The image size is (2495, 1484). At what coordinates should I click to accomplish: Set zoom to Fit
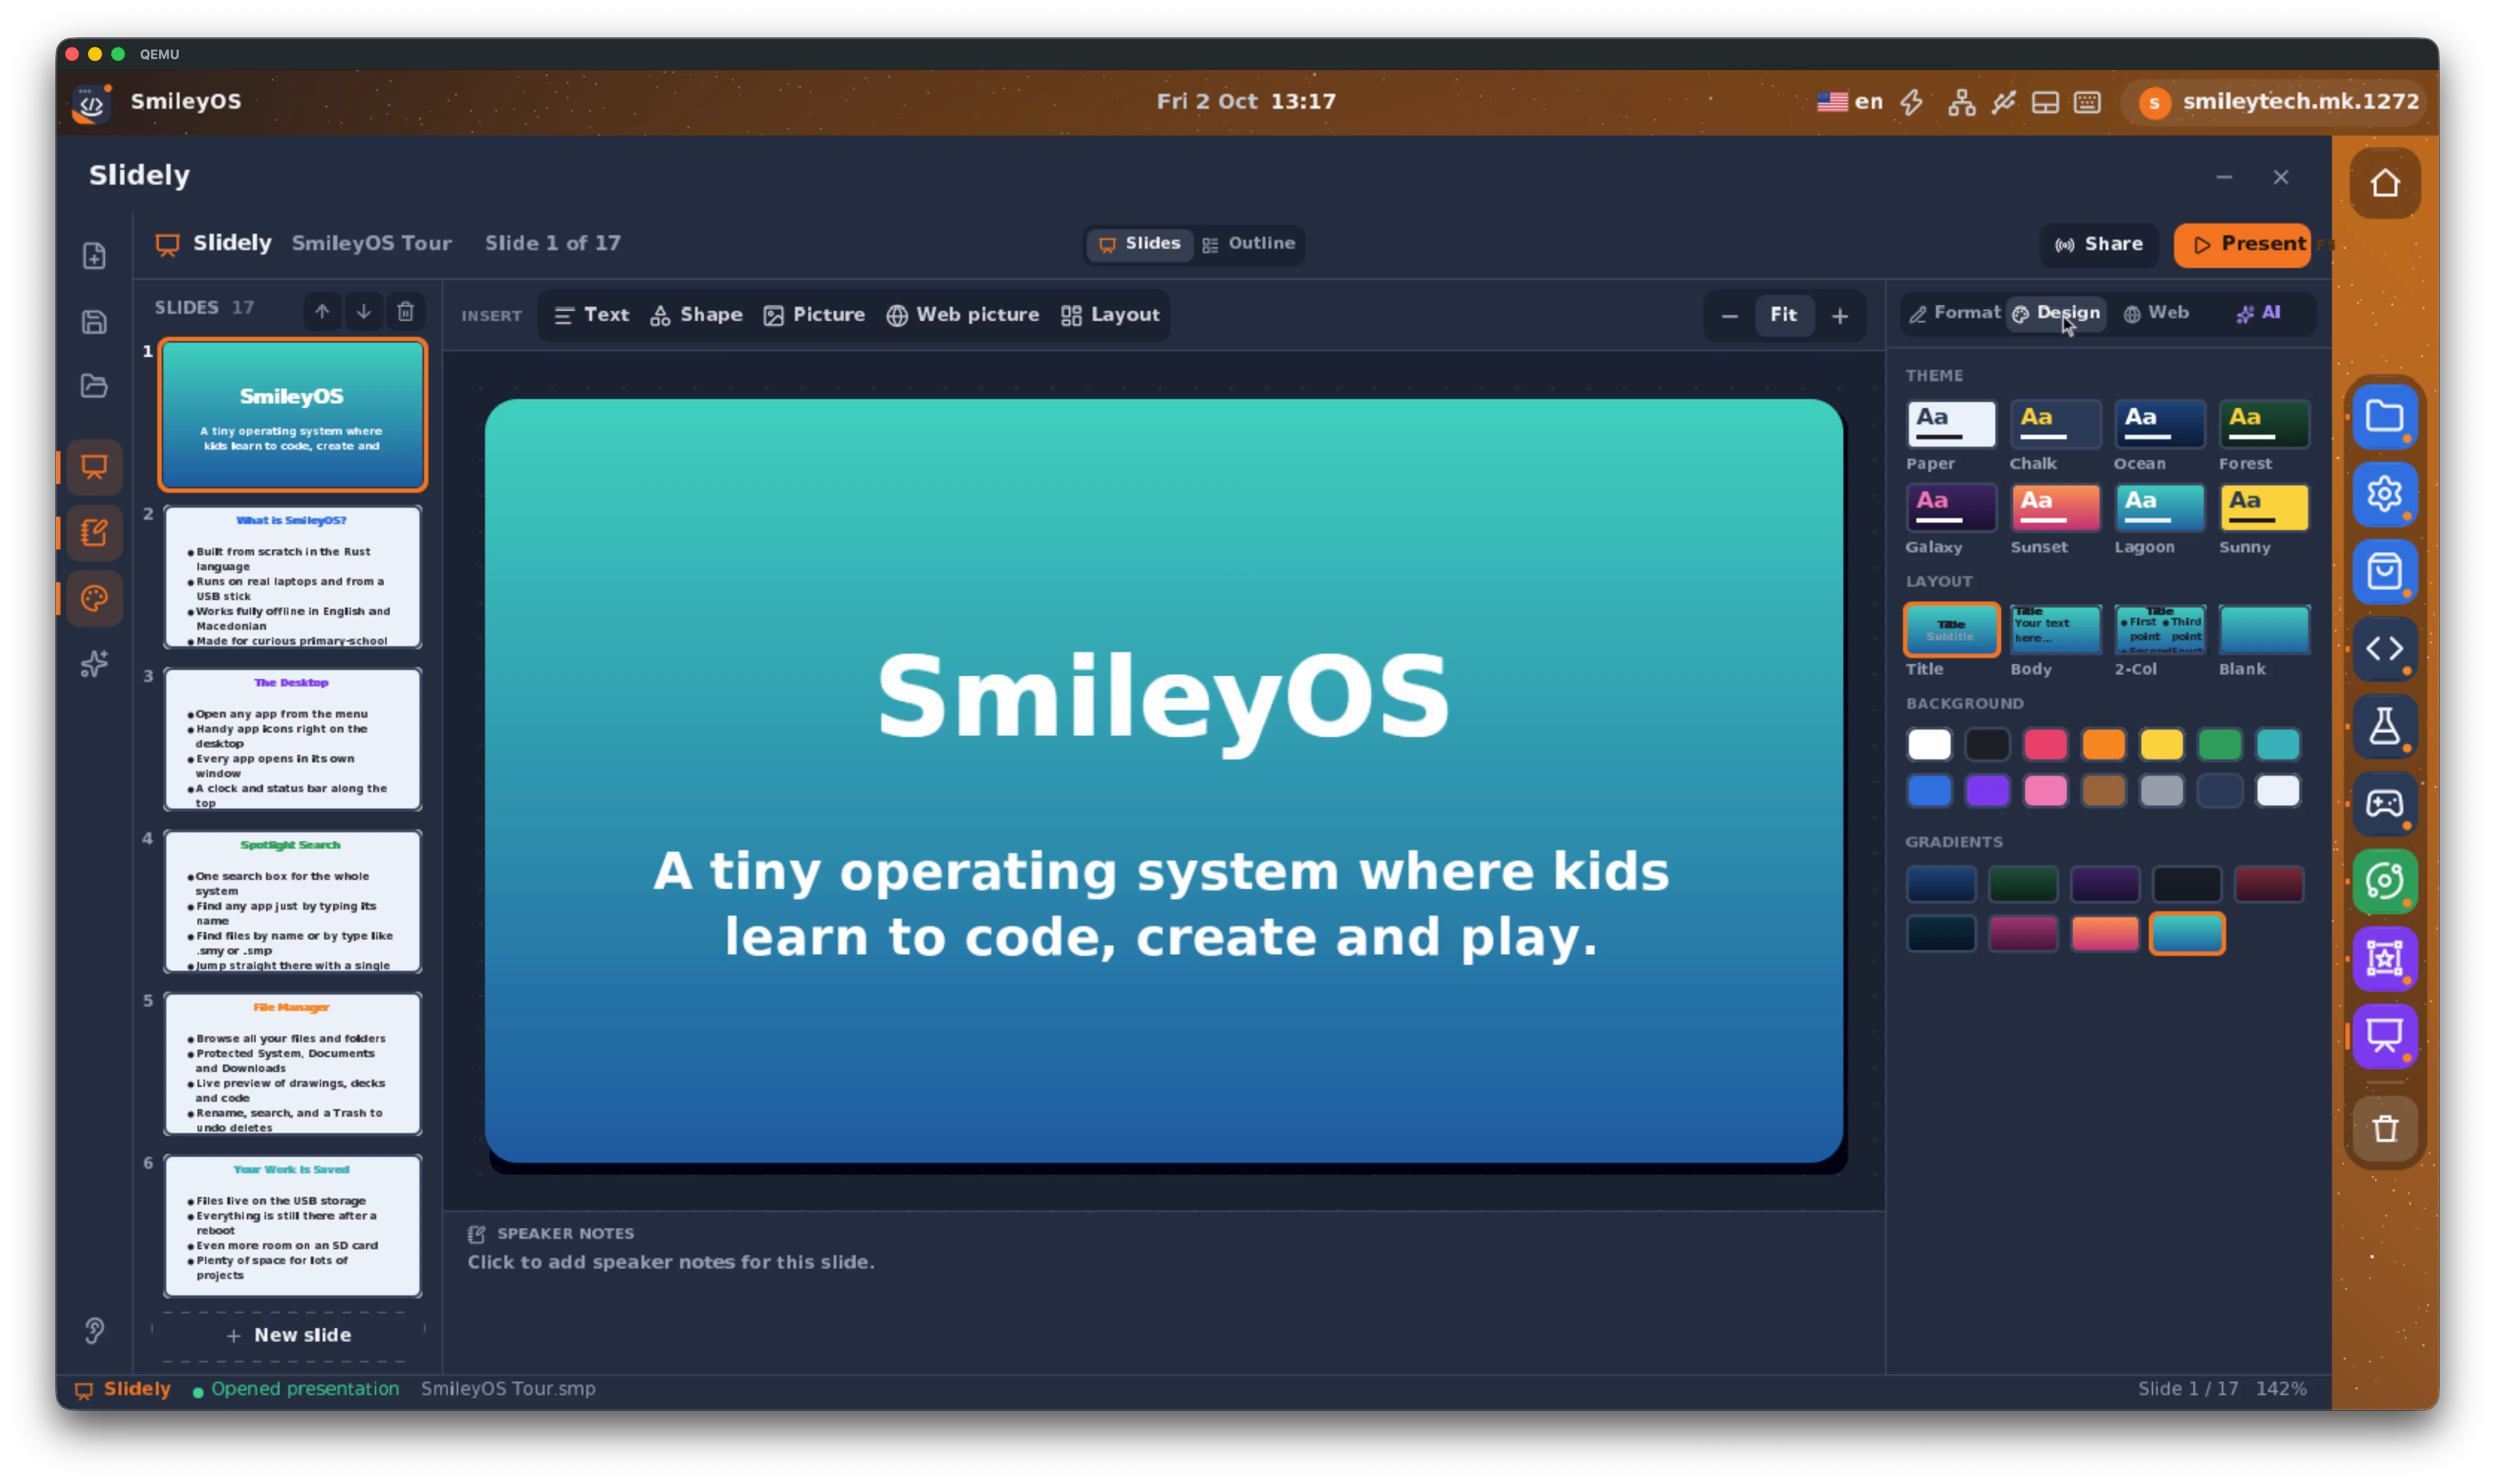[x=1783, y=315]
